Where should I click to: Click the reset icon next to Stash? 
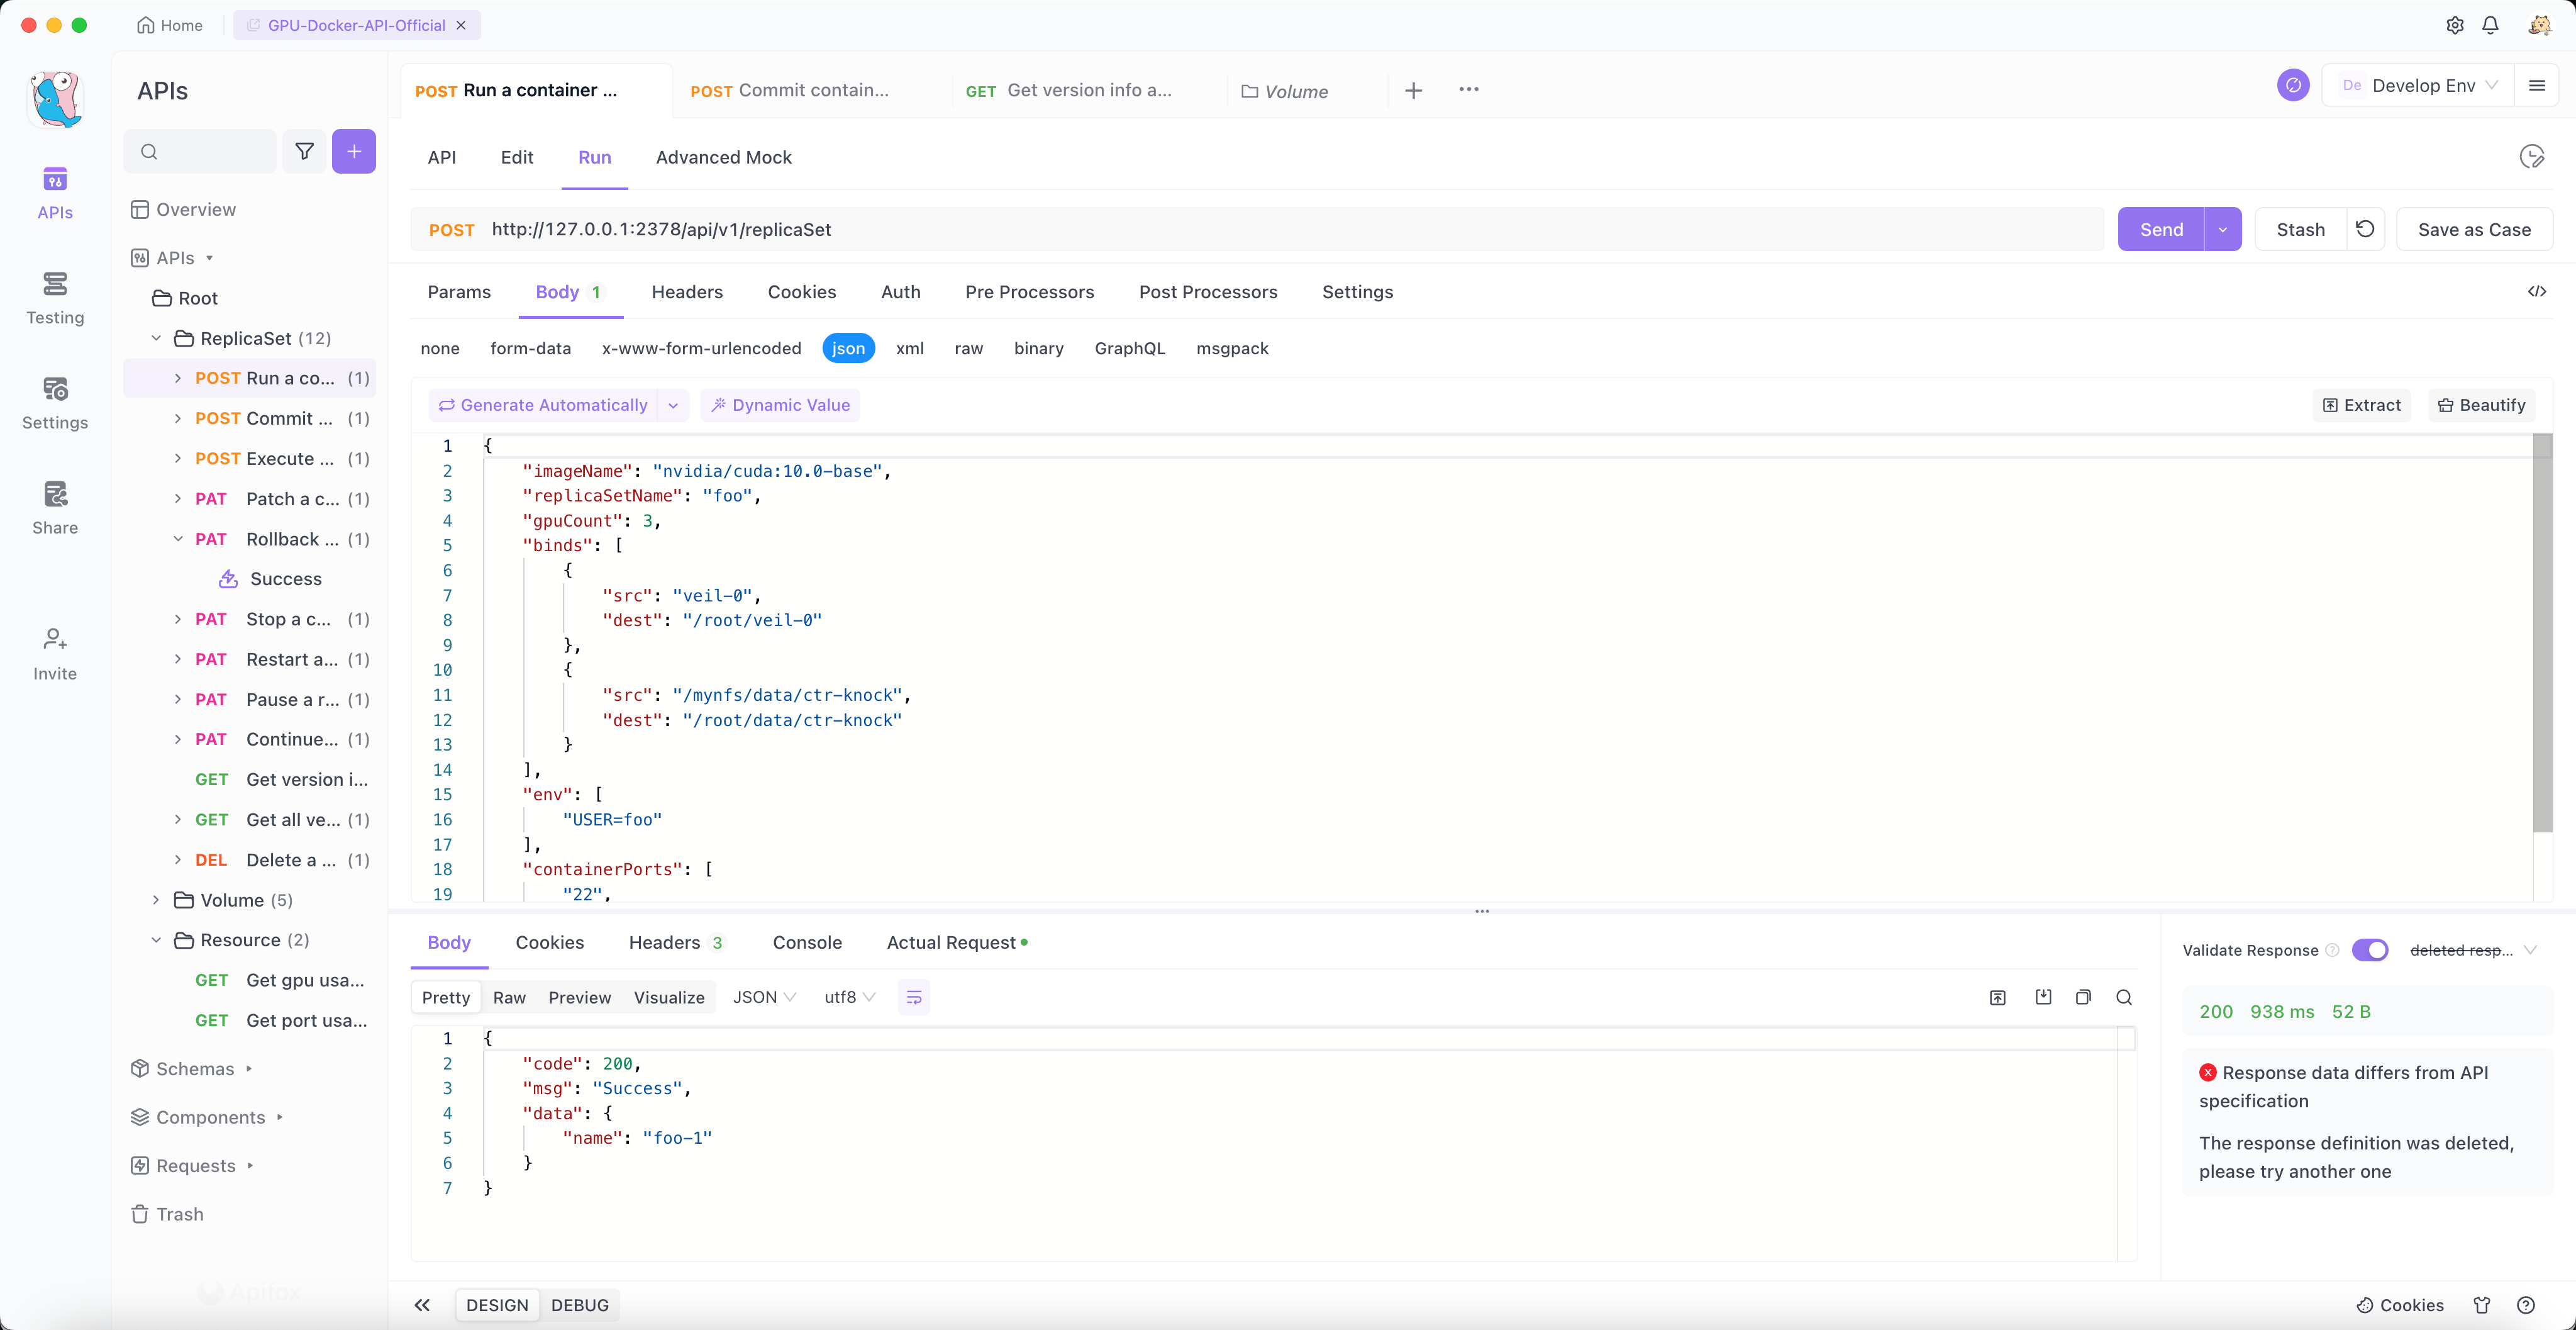[2364, 229]
